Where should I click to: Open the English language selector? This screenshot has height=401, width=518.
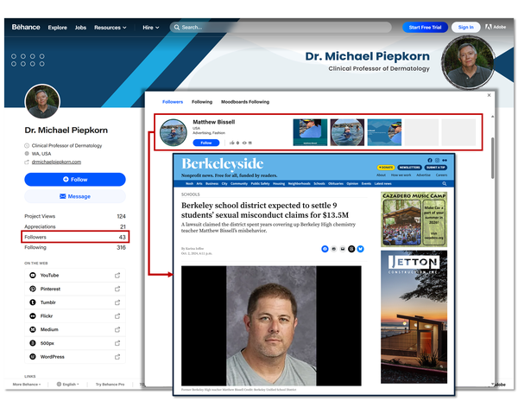[67, 384]
